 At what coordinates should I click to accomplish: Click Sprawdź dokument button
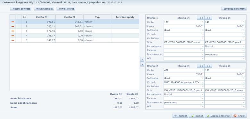coord(234,9)
